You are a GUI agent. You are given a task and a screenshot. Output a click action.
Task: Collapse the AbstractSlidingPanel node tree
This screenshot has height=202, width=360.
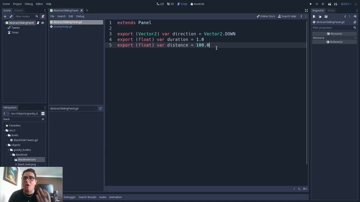pyautogui.click(x=4, y=23)
